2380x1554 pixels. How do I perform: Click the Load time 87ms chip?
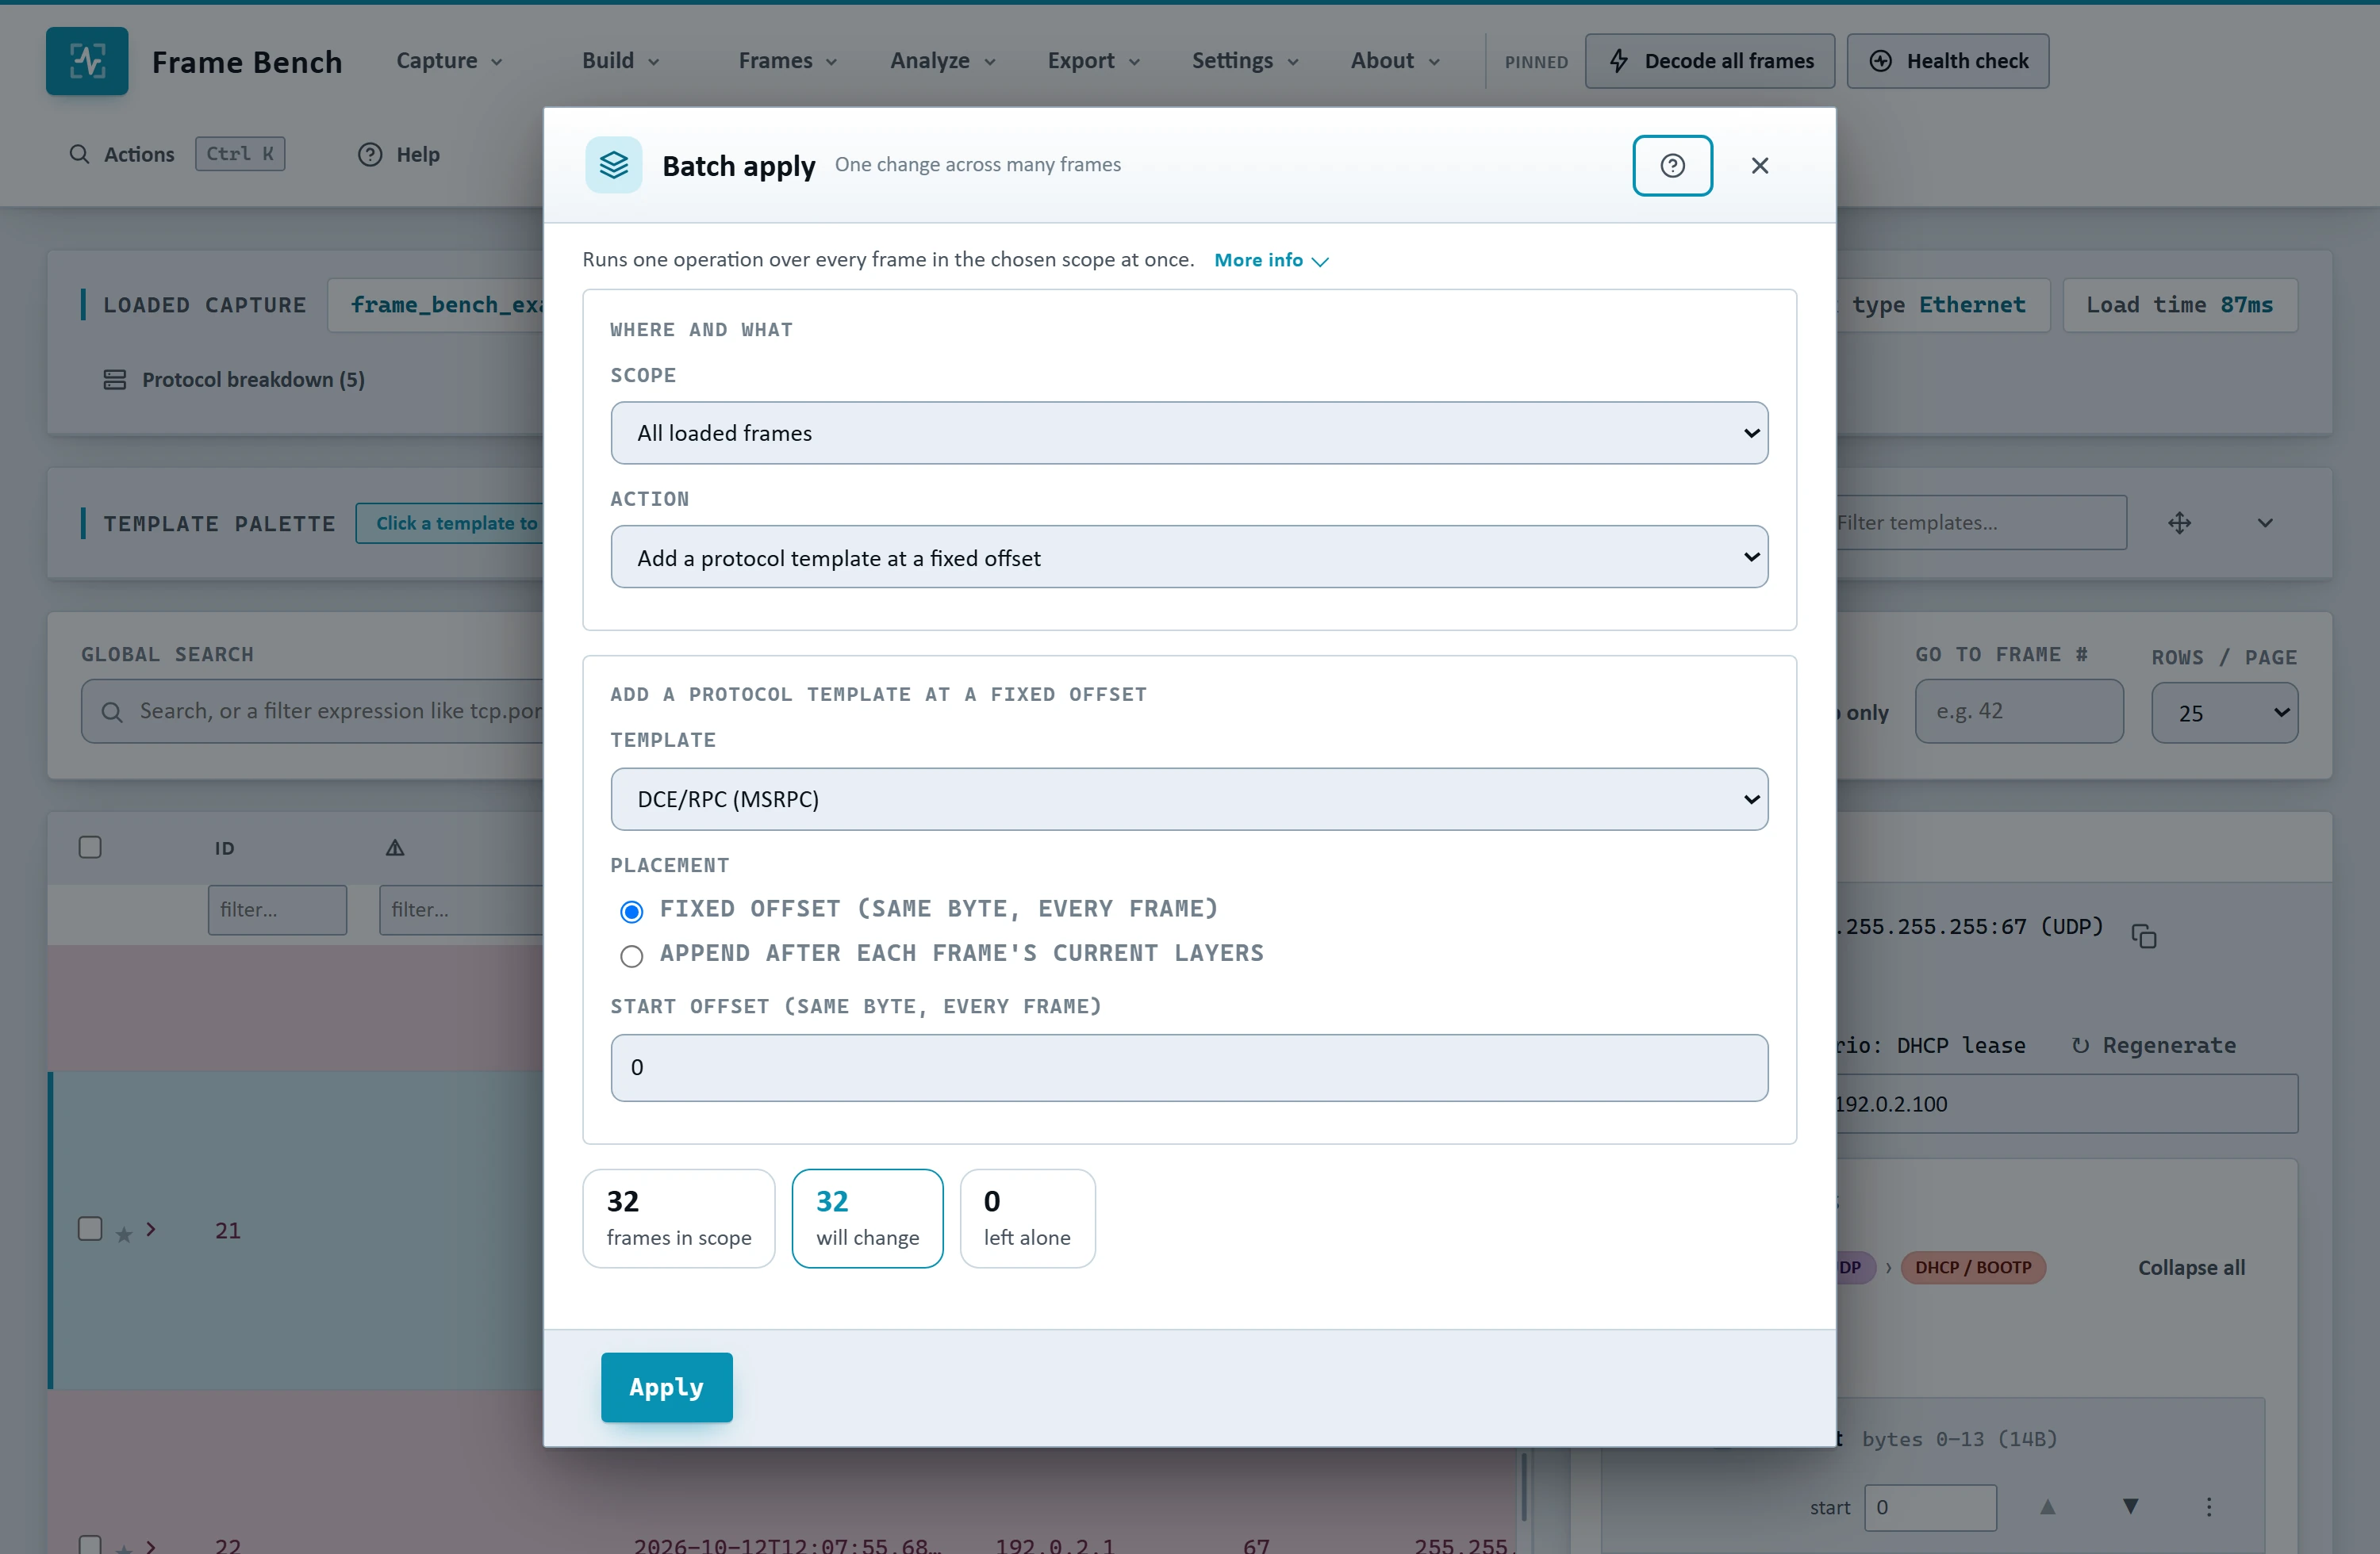coord(2179,304)
